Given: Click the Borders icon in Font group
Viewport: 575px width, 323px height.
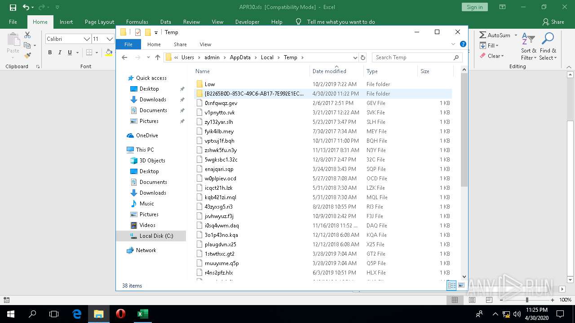Looking at the screenshot, I should coord(89,52).
